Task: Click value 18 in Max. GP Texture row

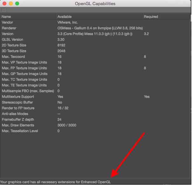Action: click(x=59, y=74)
